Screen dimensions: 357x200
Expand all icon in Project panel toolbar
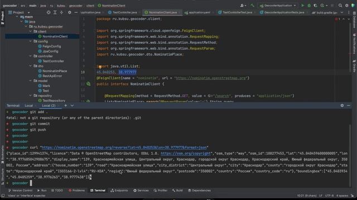(x=55, y=12)
